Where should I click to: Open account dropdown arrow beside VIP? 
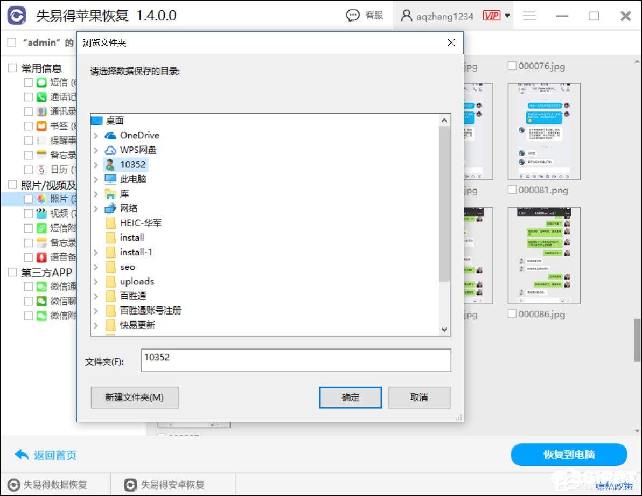pyautogui.click(x=507, y=16)
